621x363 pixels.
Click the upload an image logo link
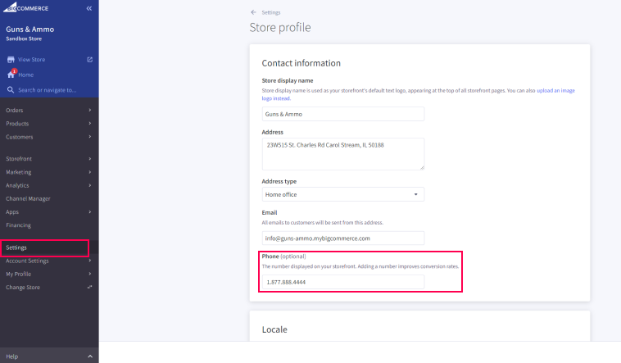coord(555,90)
